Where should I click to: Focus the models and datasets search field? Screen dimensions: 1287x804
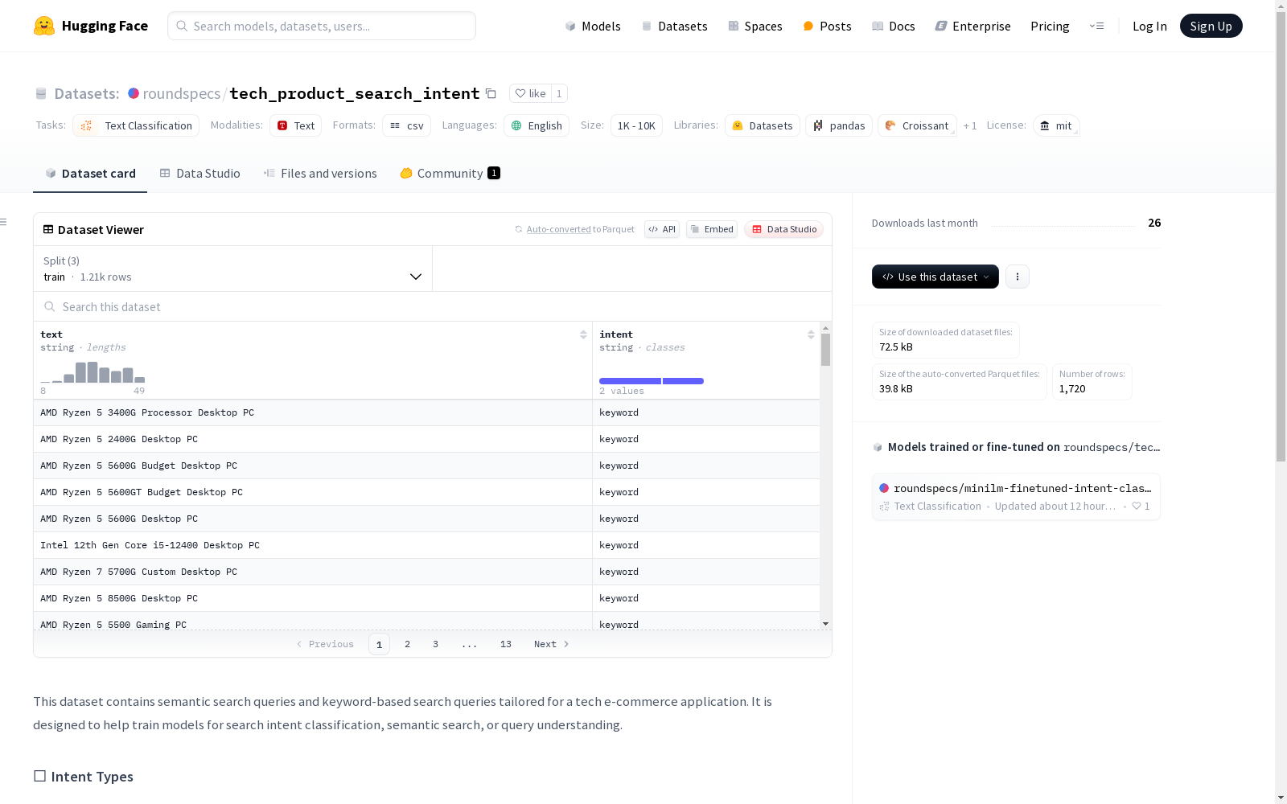(x=322, y=26)
